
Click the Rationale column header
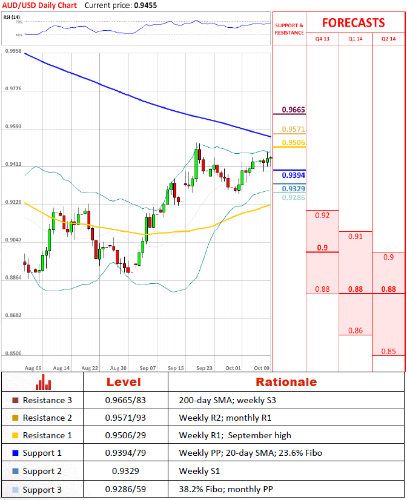[x=286, y=382]
